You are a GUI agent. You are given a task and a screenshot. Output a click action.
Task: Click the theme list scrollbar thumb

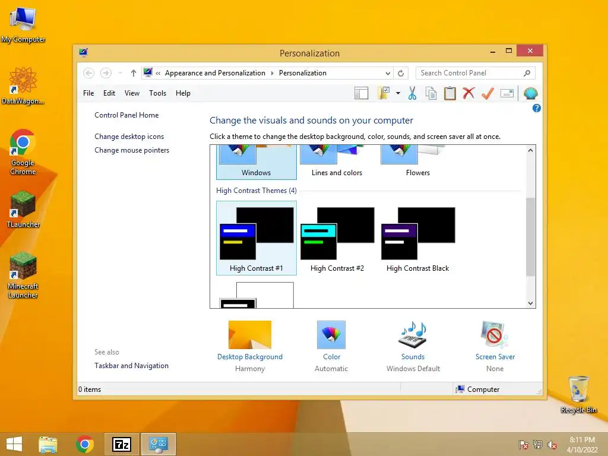pos(530,236)
